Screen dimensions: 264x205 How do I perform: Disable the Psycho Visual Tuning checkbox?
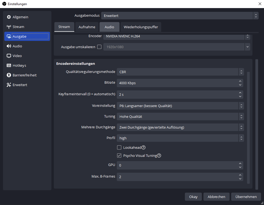pos(119,155)
